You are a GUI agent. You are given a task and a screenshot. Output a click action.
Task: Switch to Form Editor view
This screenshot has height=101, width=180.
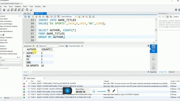pos(154,58)
